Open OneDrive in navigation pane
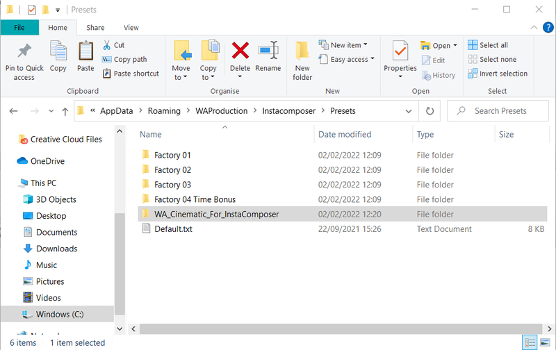The height and width of the screenshot is (350, 556). pos(41,161)
